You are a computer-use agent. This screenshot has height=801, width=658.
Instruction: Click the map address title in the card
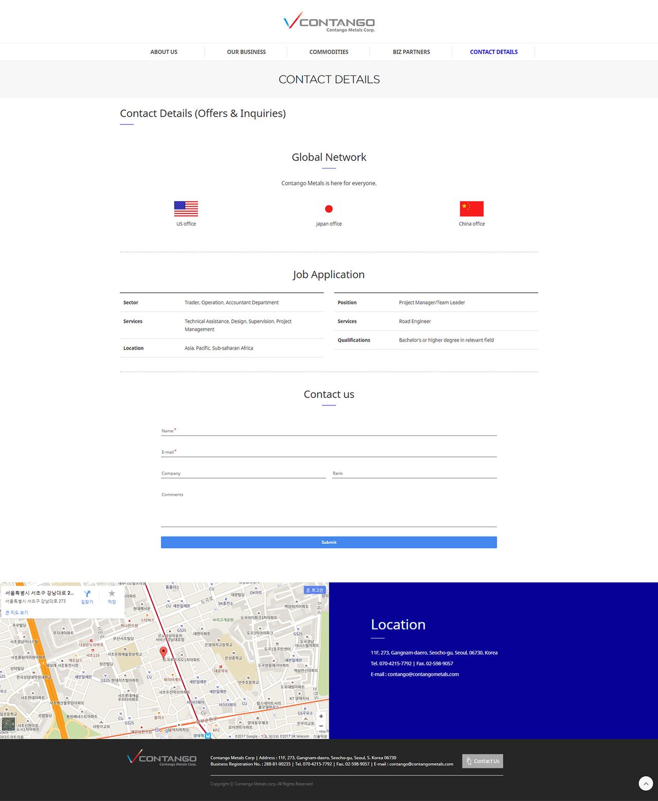pos(40,593)
